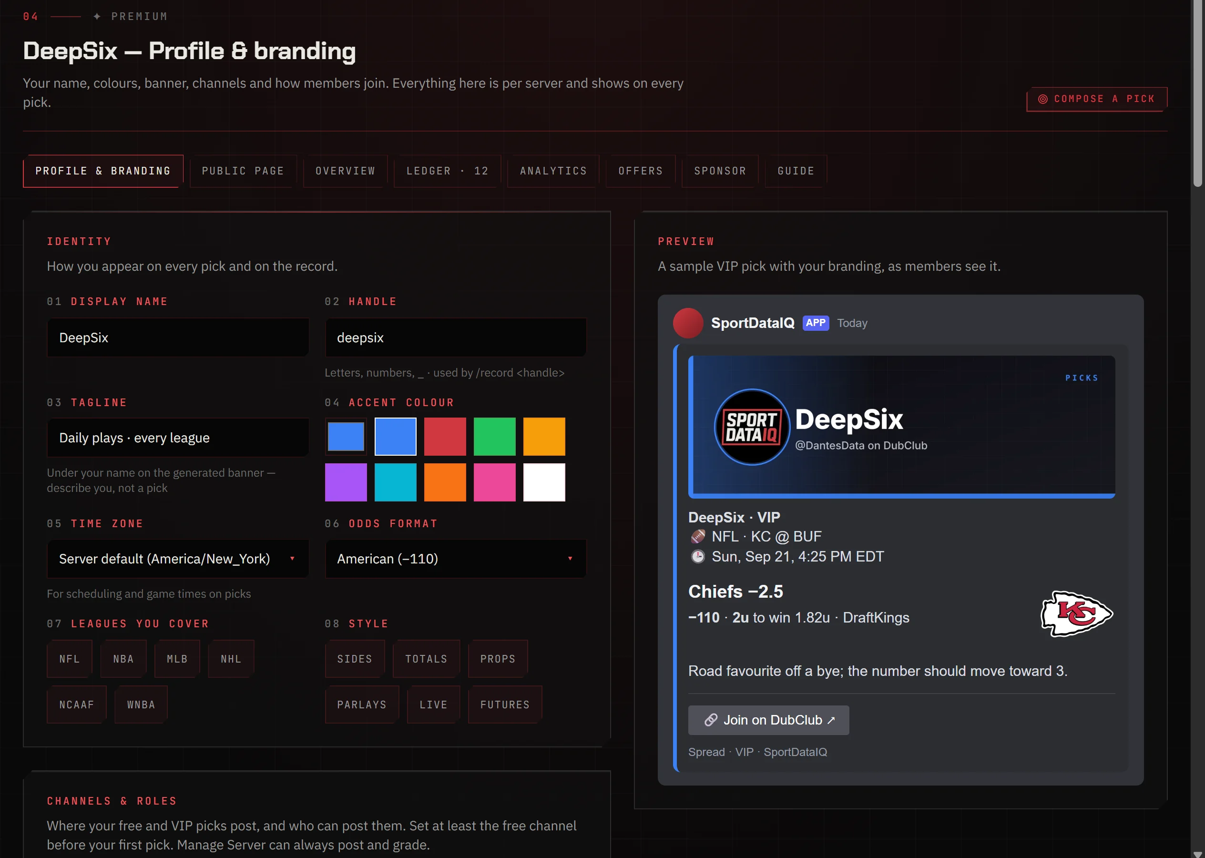Click the SportDataIQ red avatar
Image resolution: width=1205 pixels, height=858 pixels.
(687, 323)
